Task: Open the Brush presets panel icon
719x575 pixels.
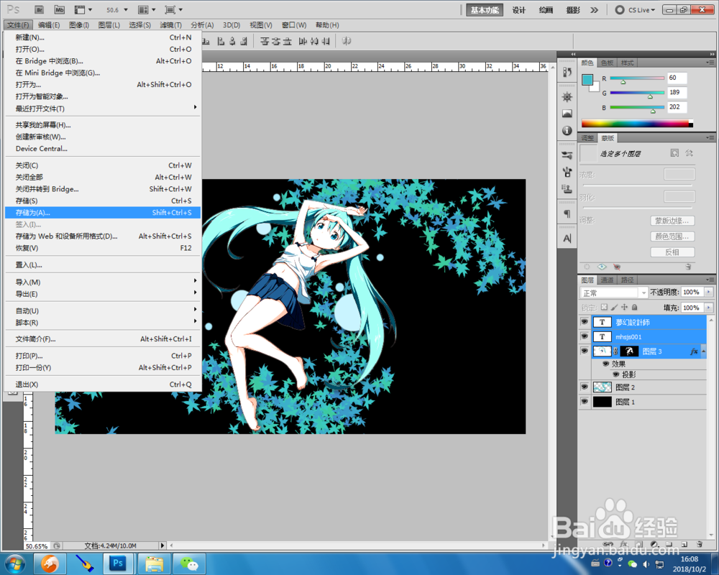Action: point(567,155)
